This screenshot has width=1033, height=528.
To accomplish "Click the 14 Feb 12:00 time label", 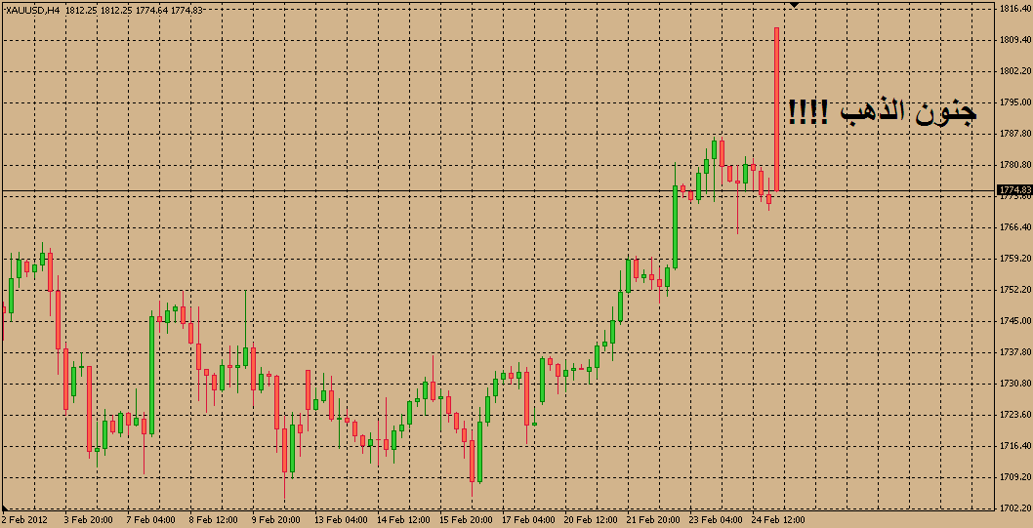I will 402,520.
